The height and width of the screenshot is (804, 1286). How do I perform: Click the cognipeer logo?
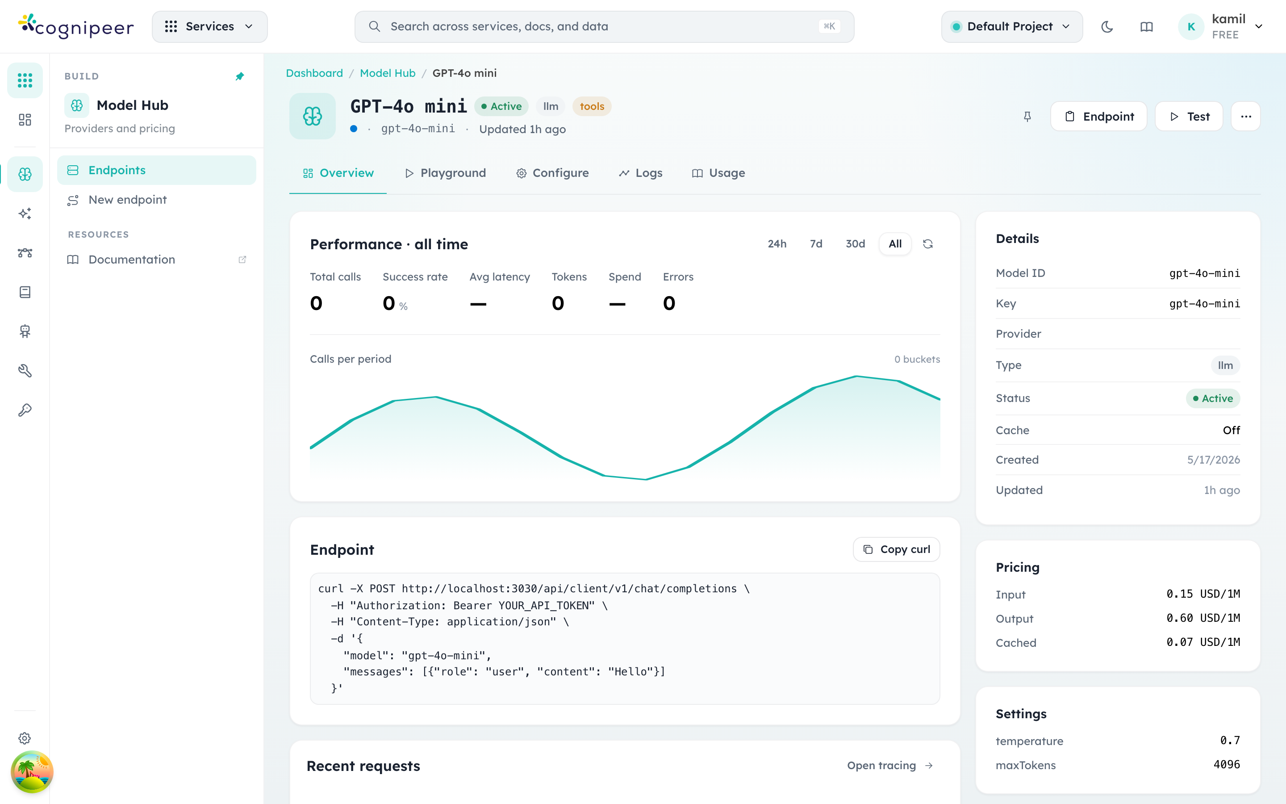(76, 27)
